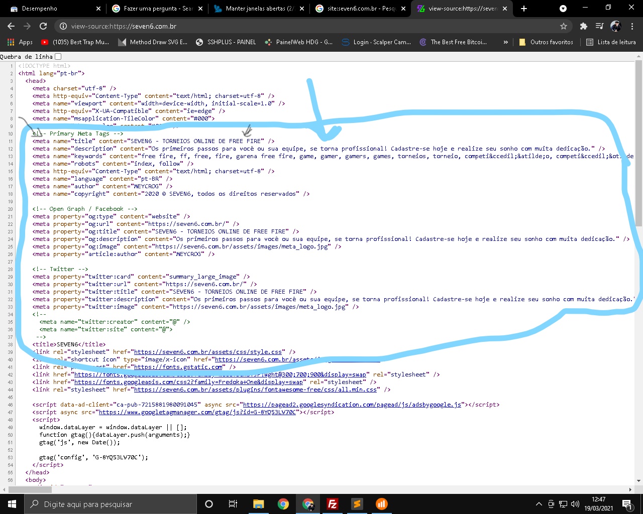Open Sublime Text from taskbar
This screenshot has width=643, height=514.
(x=357, y=504)
